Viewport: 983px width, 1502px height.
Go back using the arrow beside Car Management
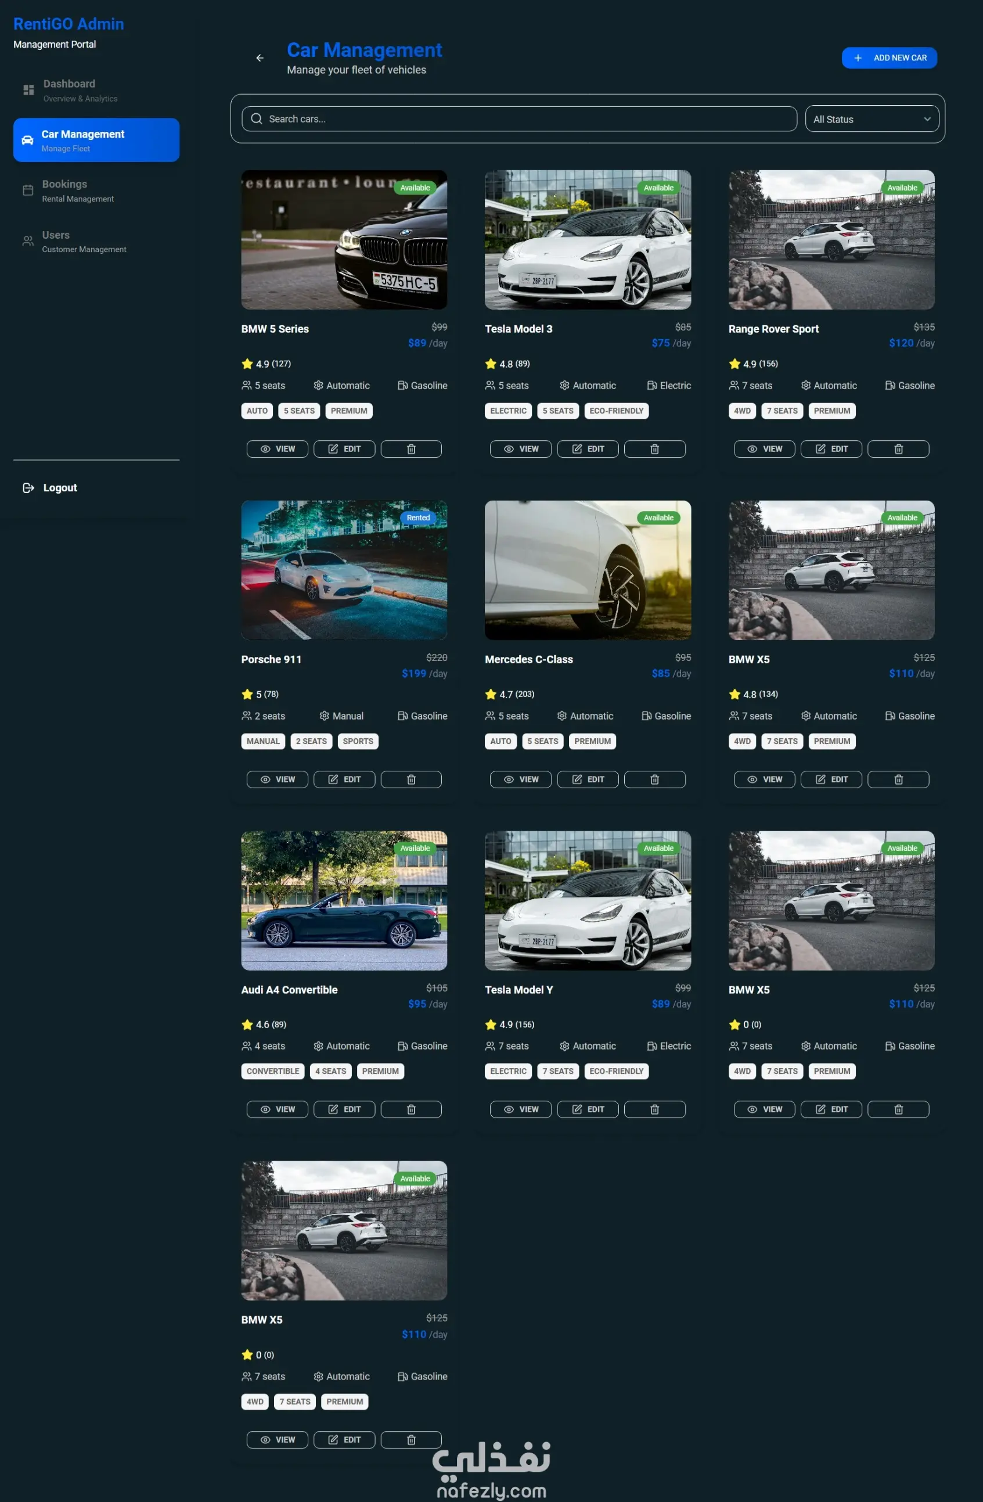pos(260,58)
